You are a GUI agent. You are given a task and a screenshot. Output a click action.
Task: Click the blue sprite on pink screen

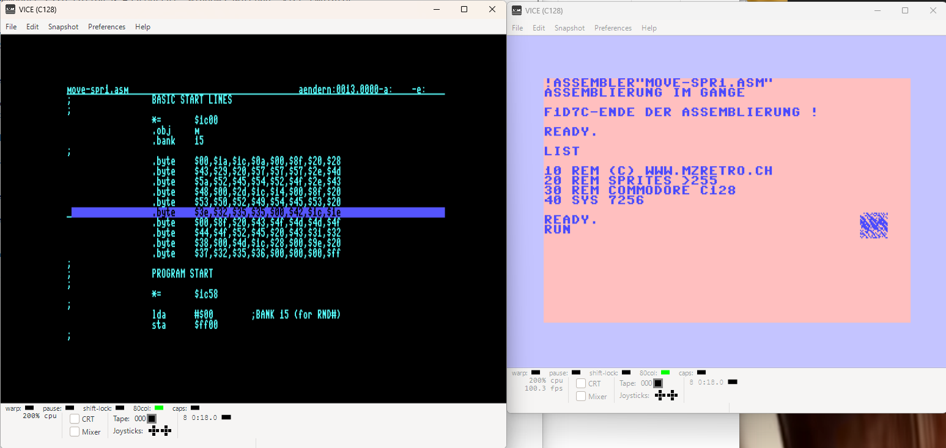coord(874,225)
